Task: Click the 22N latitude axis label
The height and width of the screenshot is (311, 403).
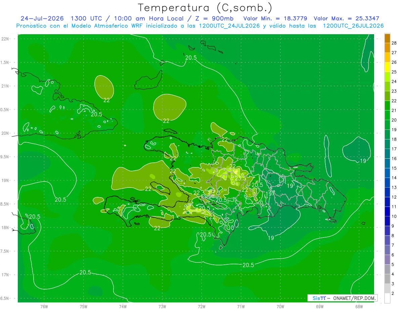Action: 5,39
